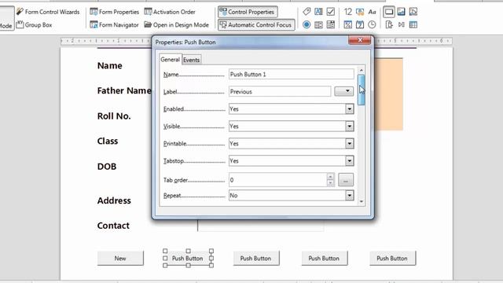Select the Date Field calendar icon
The width and height of the screenshot is (503, 283).
coord(360,24)
